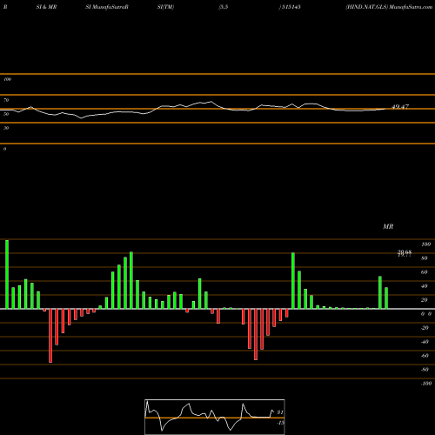Click the MR axis label 40

tap(425, 286)
